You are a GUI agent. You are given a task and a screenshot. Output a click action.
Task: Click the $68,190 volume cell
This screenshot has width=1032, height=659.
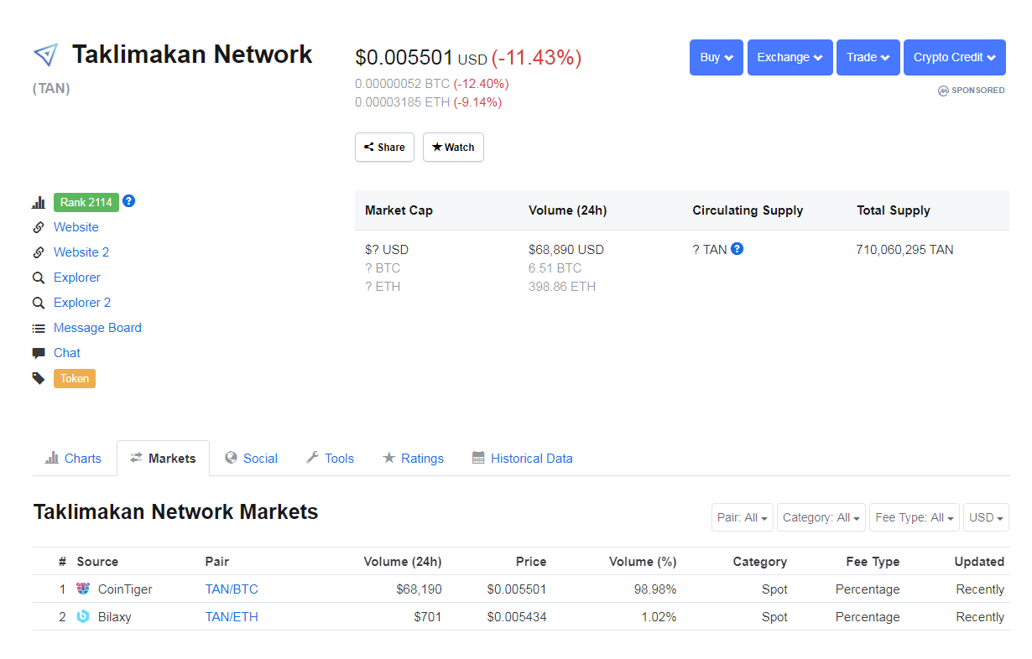pyautogui.click(x=419, y=589)
